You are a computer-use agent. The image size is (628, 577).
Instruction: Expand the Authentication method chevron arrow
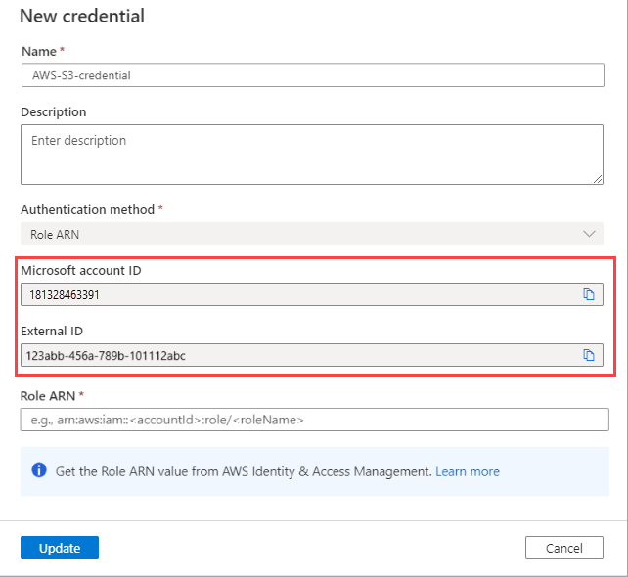[x=589, y=234]
